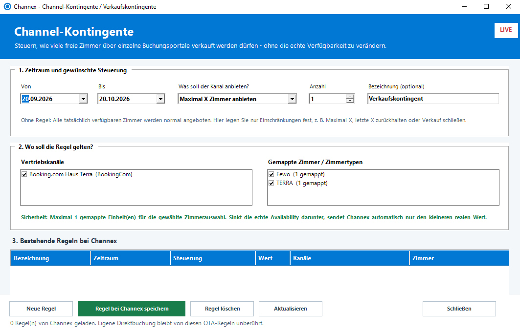Viewport: 520px width, 332px height.
Task: Click the Channex app icon in title bar
Action: (7, 7)
